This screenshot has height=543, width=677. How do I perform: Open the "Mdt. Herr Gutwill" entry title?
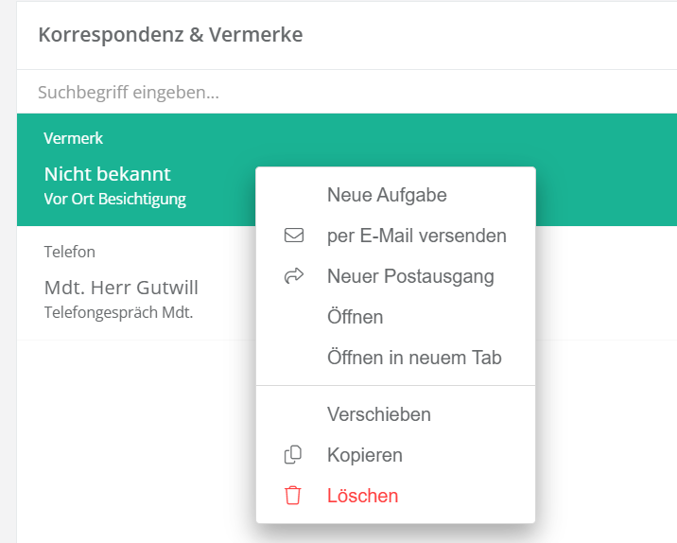121,287
